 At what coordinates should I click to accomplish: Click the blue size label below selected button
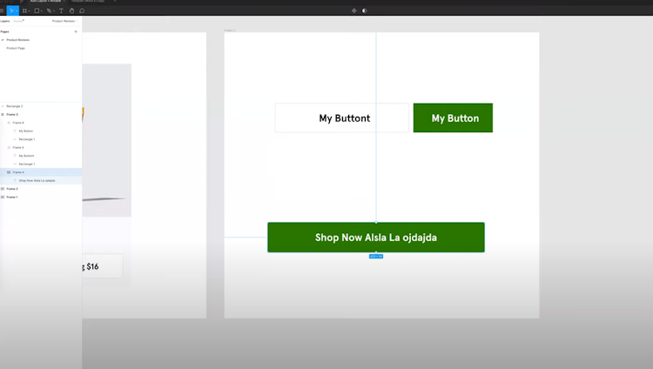(376, 257)
